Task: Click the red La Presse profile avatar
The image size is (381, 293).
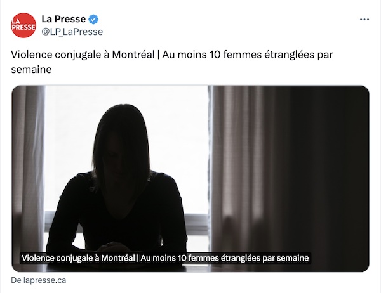Action: (23, 25)
